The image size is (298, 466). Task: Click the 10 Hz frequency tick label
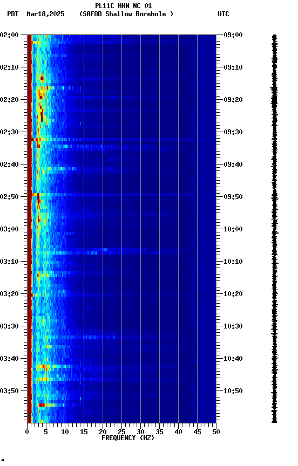[x=65, y=432]
